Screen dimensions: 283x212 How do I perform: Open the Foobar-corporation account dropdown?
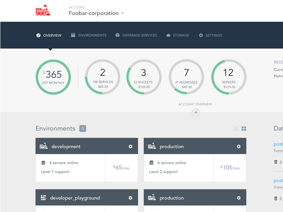pos(96,13)
